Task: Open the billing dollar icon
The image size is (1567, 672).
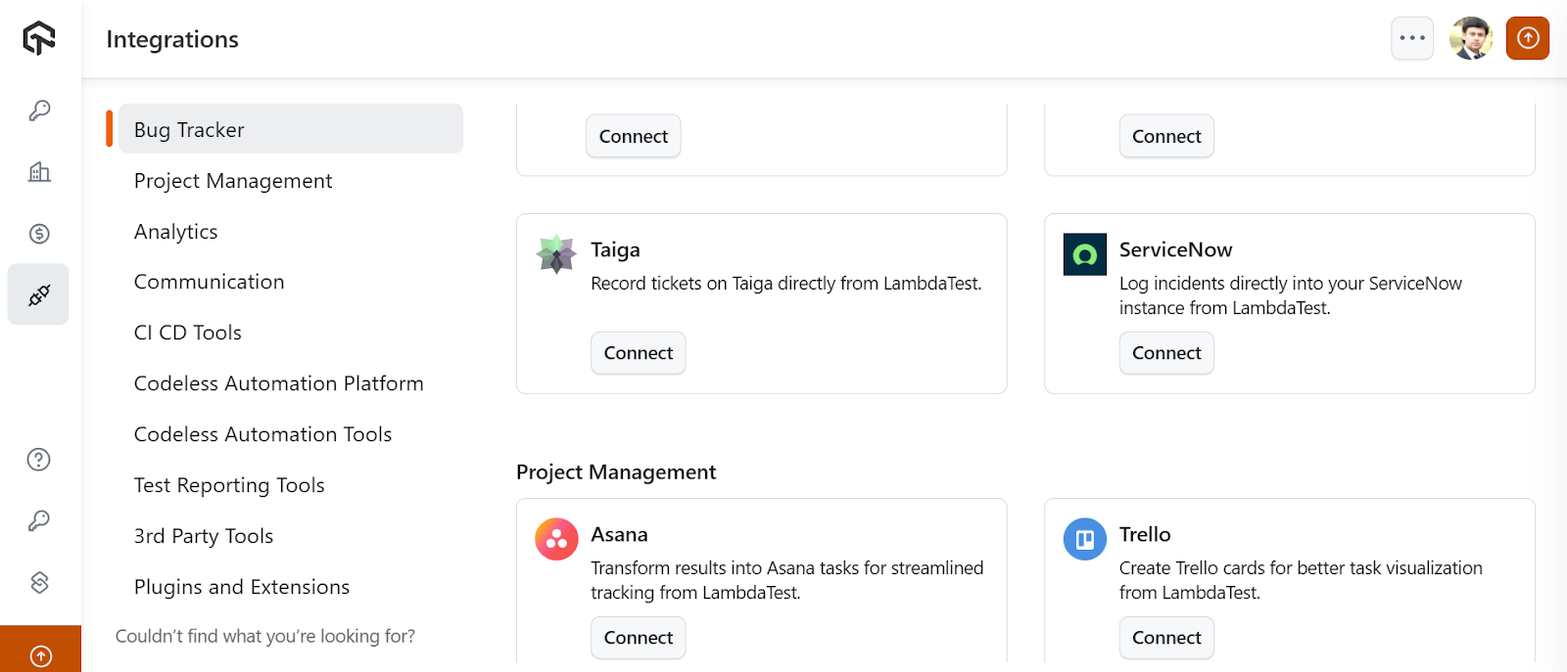Action: [x=37, y=233]
